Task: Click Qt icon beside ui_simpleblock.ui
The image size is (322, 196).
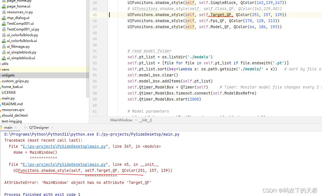Action: (x=4, y=58)
